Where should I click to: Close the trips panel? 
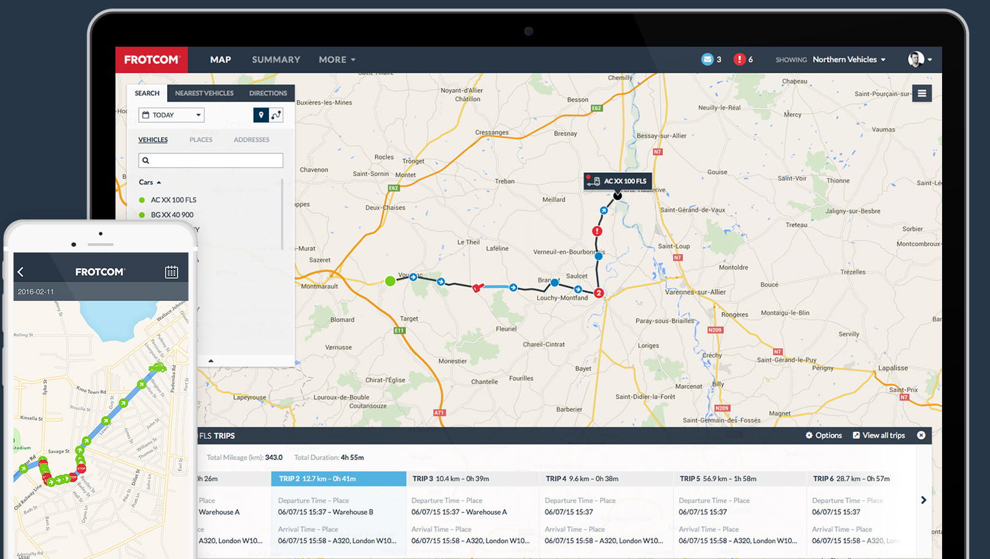(921, 436)
